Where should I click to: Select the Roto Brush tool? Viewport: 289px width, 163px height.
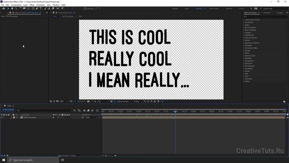[x=58, y=9]
